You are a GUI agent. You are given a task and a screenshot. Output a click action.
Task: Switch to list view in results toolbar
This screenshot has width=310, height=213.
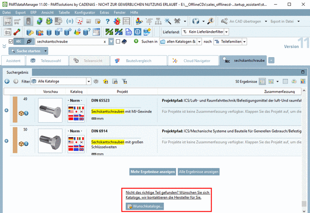click(262, 82)
